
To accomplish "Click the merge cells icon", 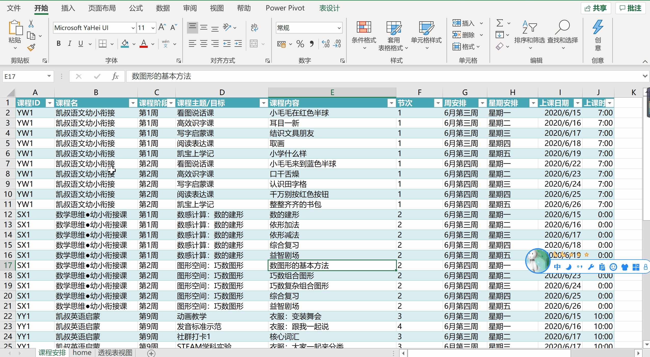I will [254, 43].
